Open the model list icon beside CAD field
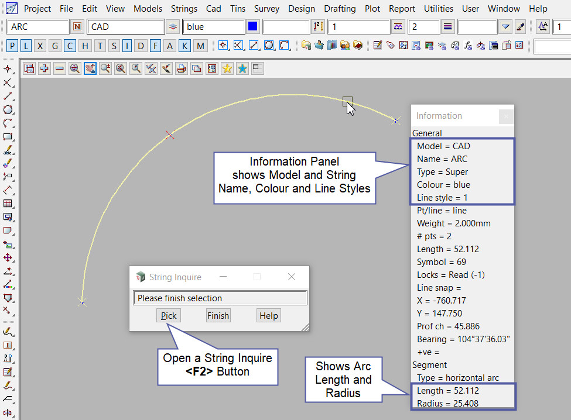This screenshot has width=571, height=420. click(173, 27)
